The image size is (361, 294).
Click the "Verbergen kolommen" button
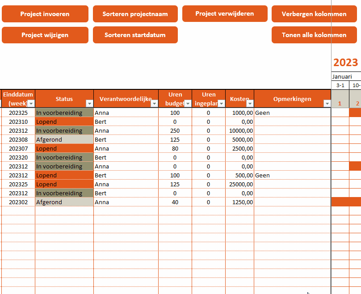click(x=315, y=14)
